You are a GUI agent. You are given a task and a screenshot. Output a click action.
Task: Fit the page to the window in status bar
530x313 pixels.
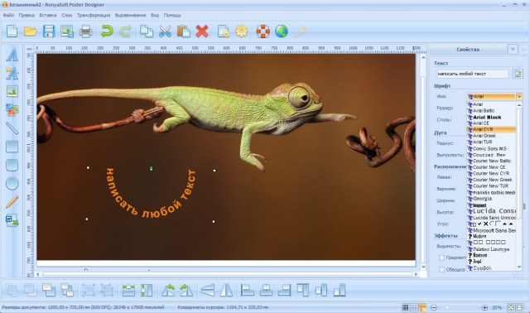511,307
